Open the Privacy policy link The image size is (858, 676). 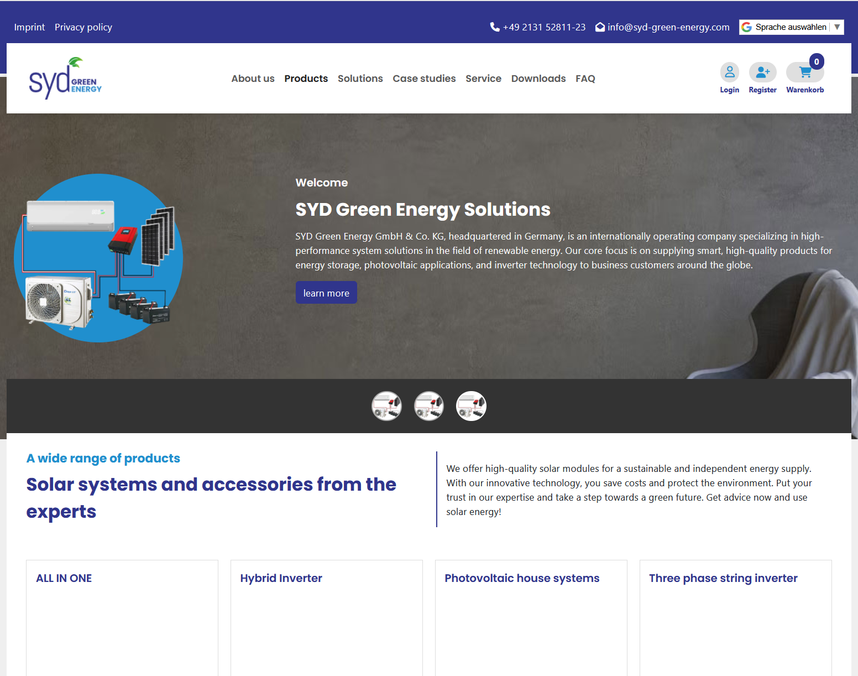(x=83, y=27)
